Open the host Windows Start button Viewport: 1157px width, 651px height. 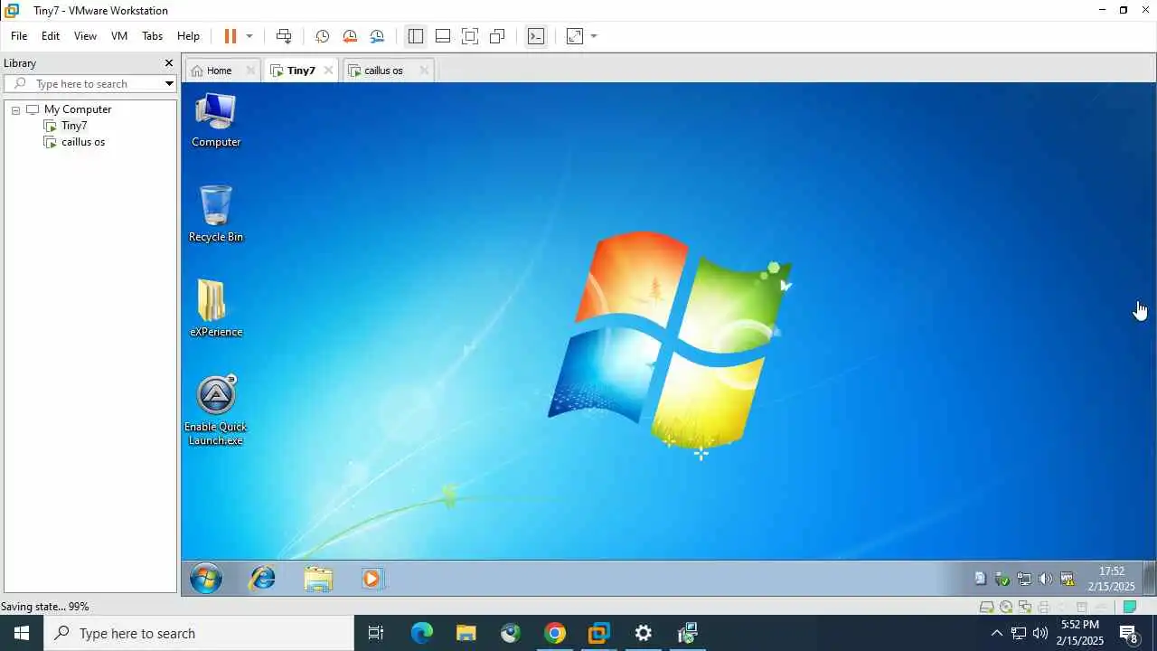pos(22,633)
